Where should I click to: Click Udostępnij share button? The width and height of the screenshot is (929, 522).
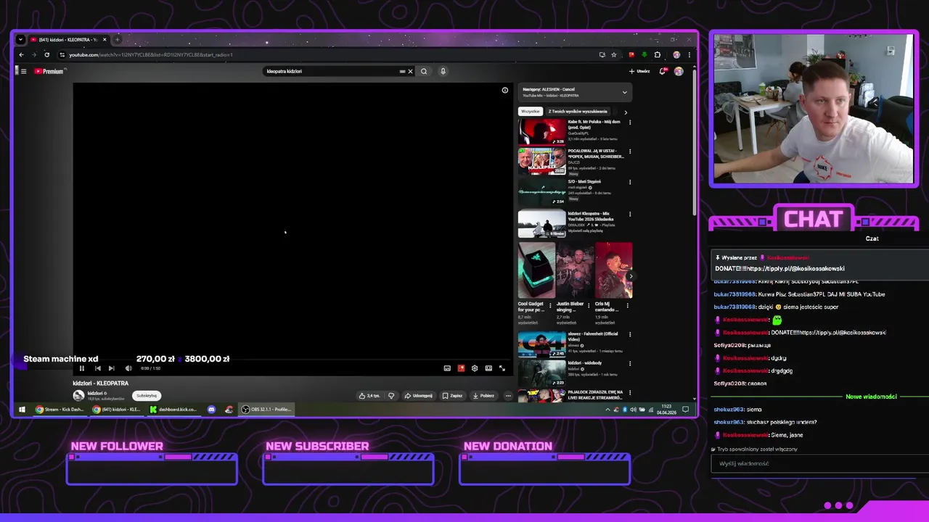pyautogui.click(x=419, y=396)
